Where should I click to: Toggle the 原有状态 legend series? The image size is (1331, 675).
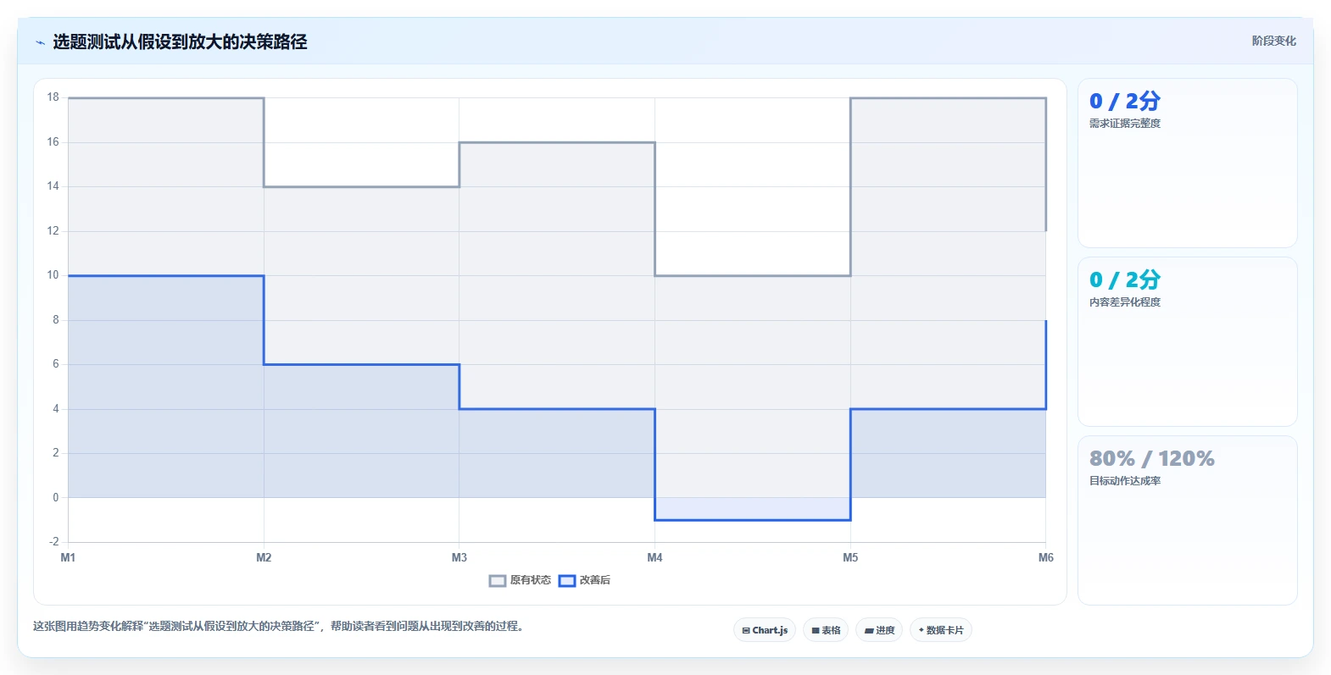[x=521, y=580]
